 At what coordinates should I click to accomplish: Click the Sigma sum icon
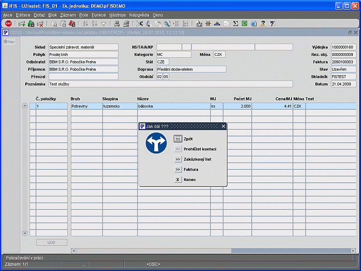click(x=235, y=23)
